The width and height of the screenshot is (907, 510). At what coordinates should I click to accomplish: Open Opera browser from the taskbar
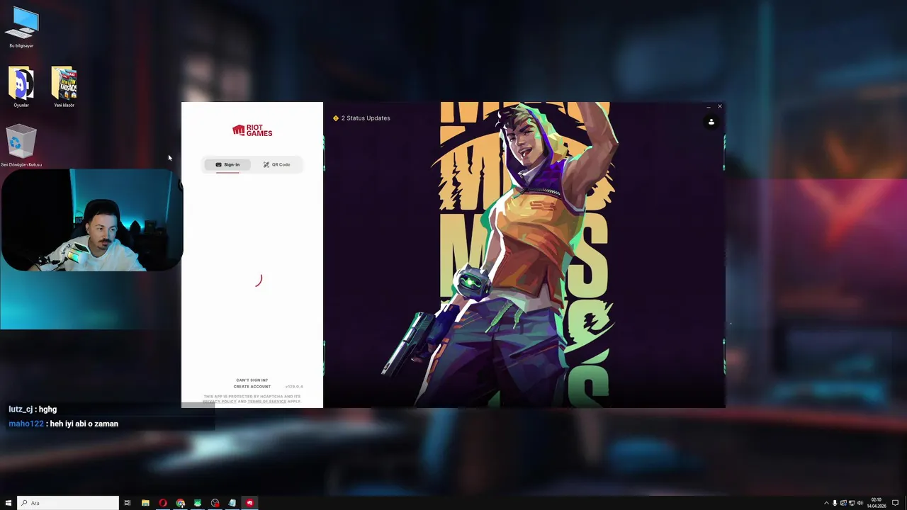click(x=163, y=503)
